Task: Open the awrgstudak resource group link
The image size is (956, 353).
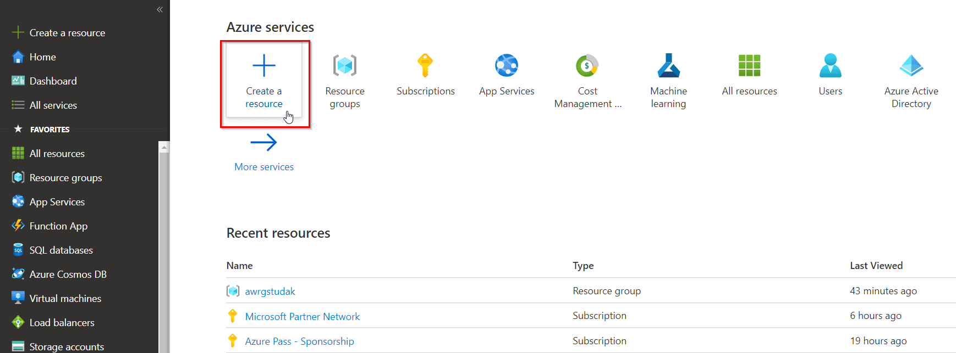Action: [x=270, y=292]
